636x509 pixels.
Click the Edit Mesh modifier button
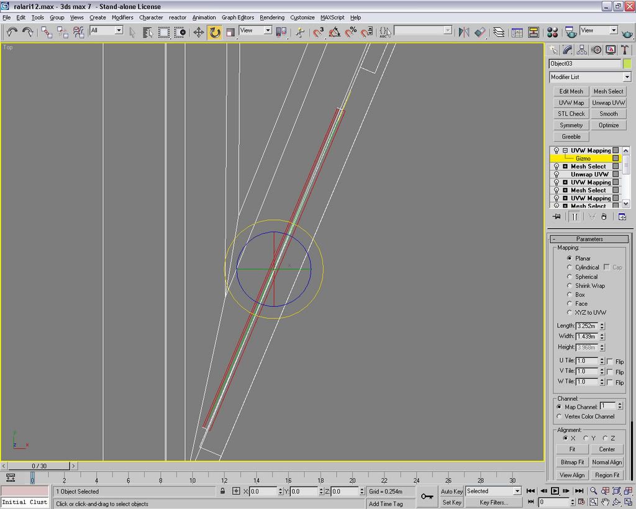[x=571, y=91]
